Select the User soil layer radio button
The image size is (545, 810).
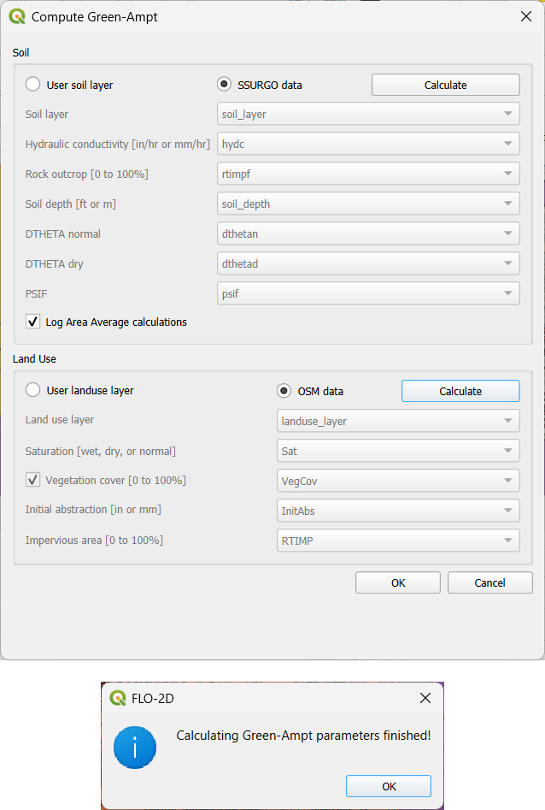(x=33, y=85)
